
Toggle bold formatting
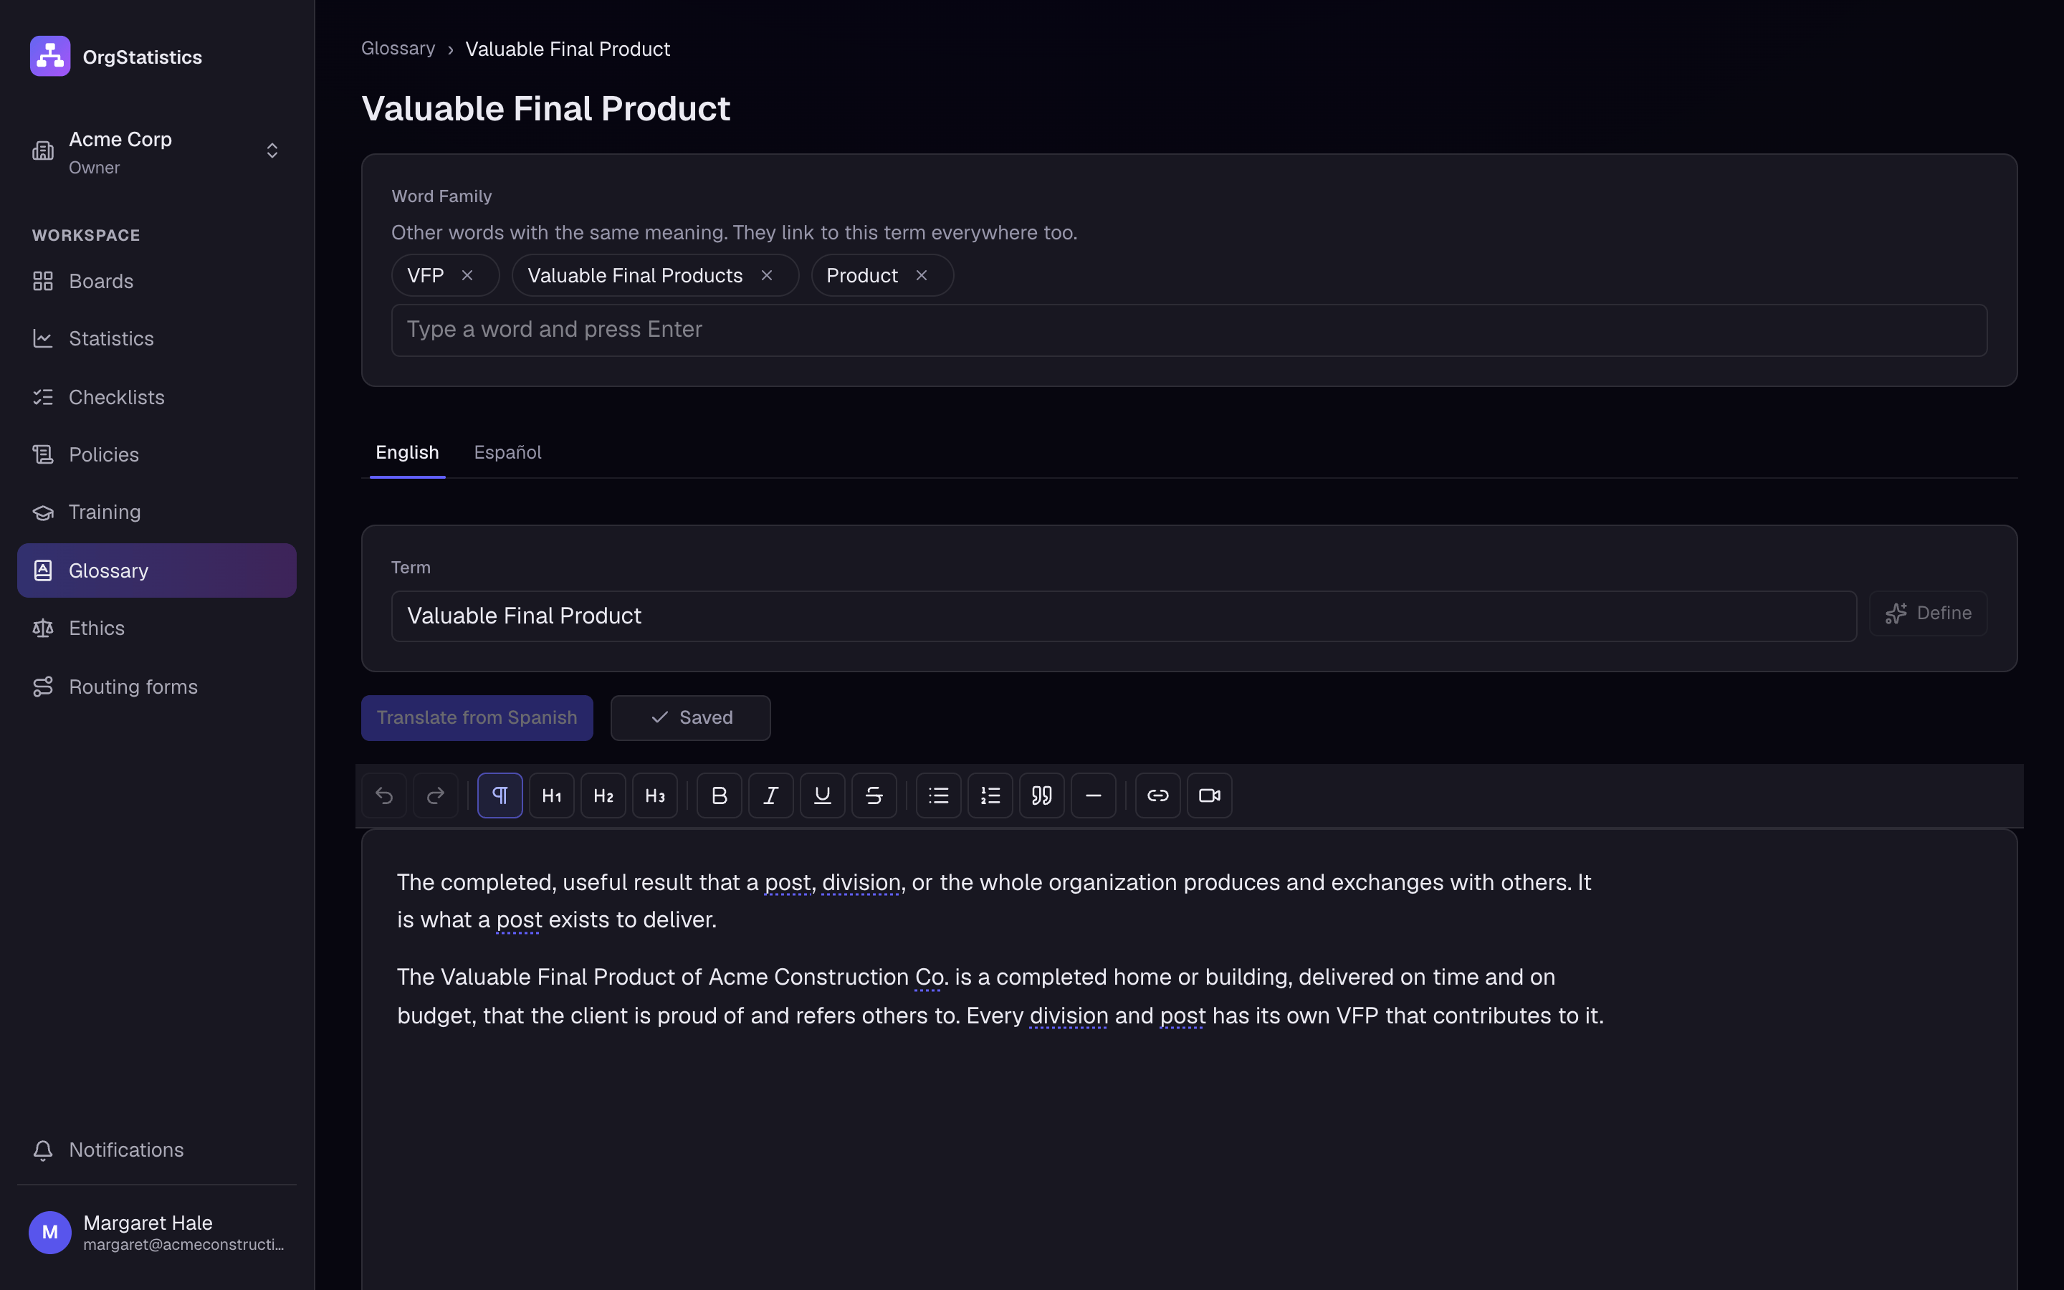click(719, 795)
